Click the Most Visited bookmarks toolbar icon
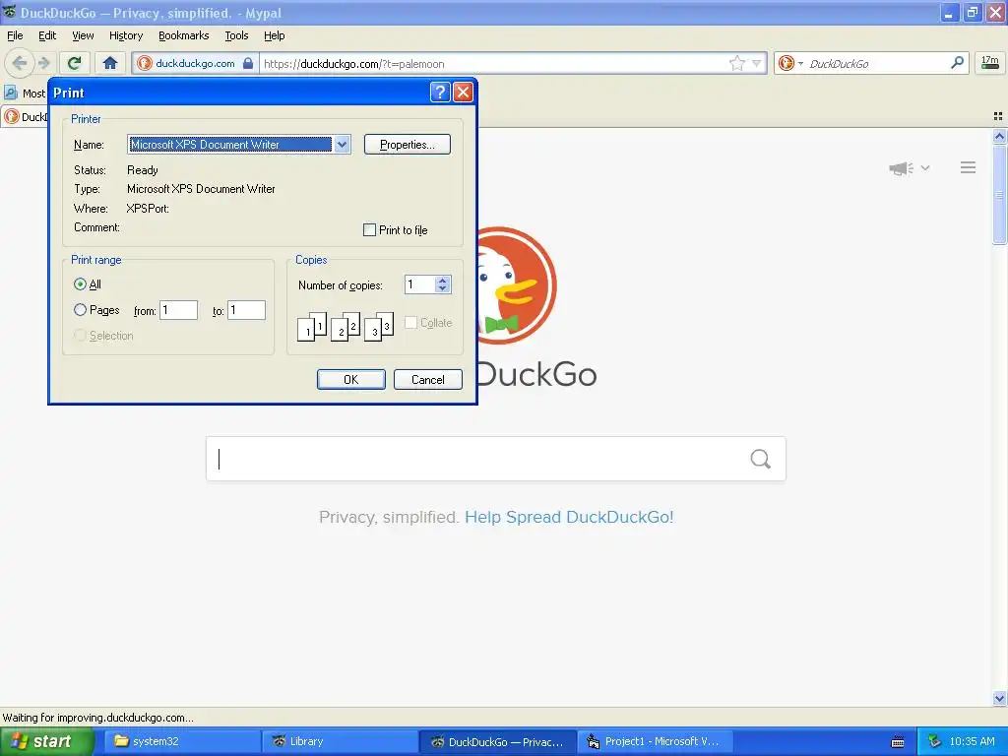 [10, 94]
